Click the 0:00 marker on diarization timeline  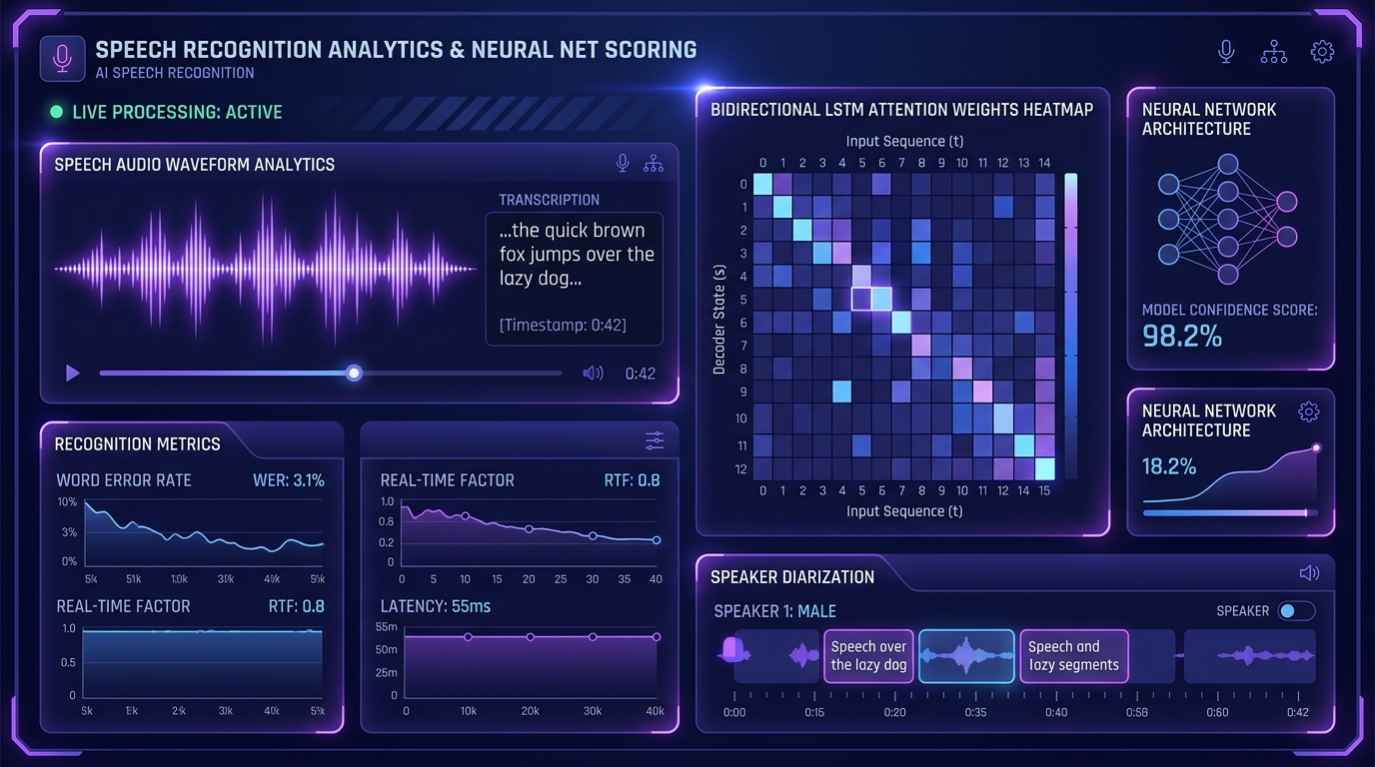734,712
